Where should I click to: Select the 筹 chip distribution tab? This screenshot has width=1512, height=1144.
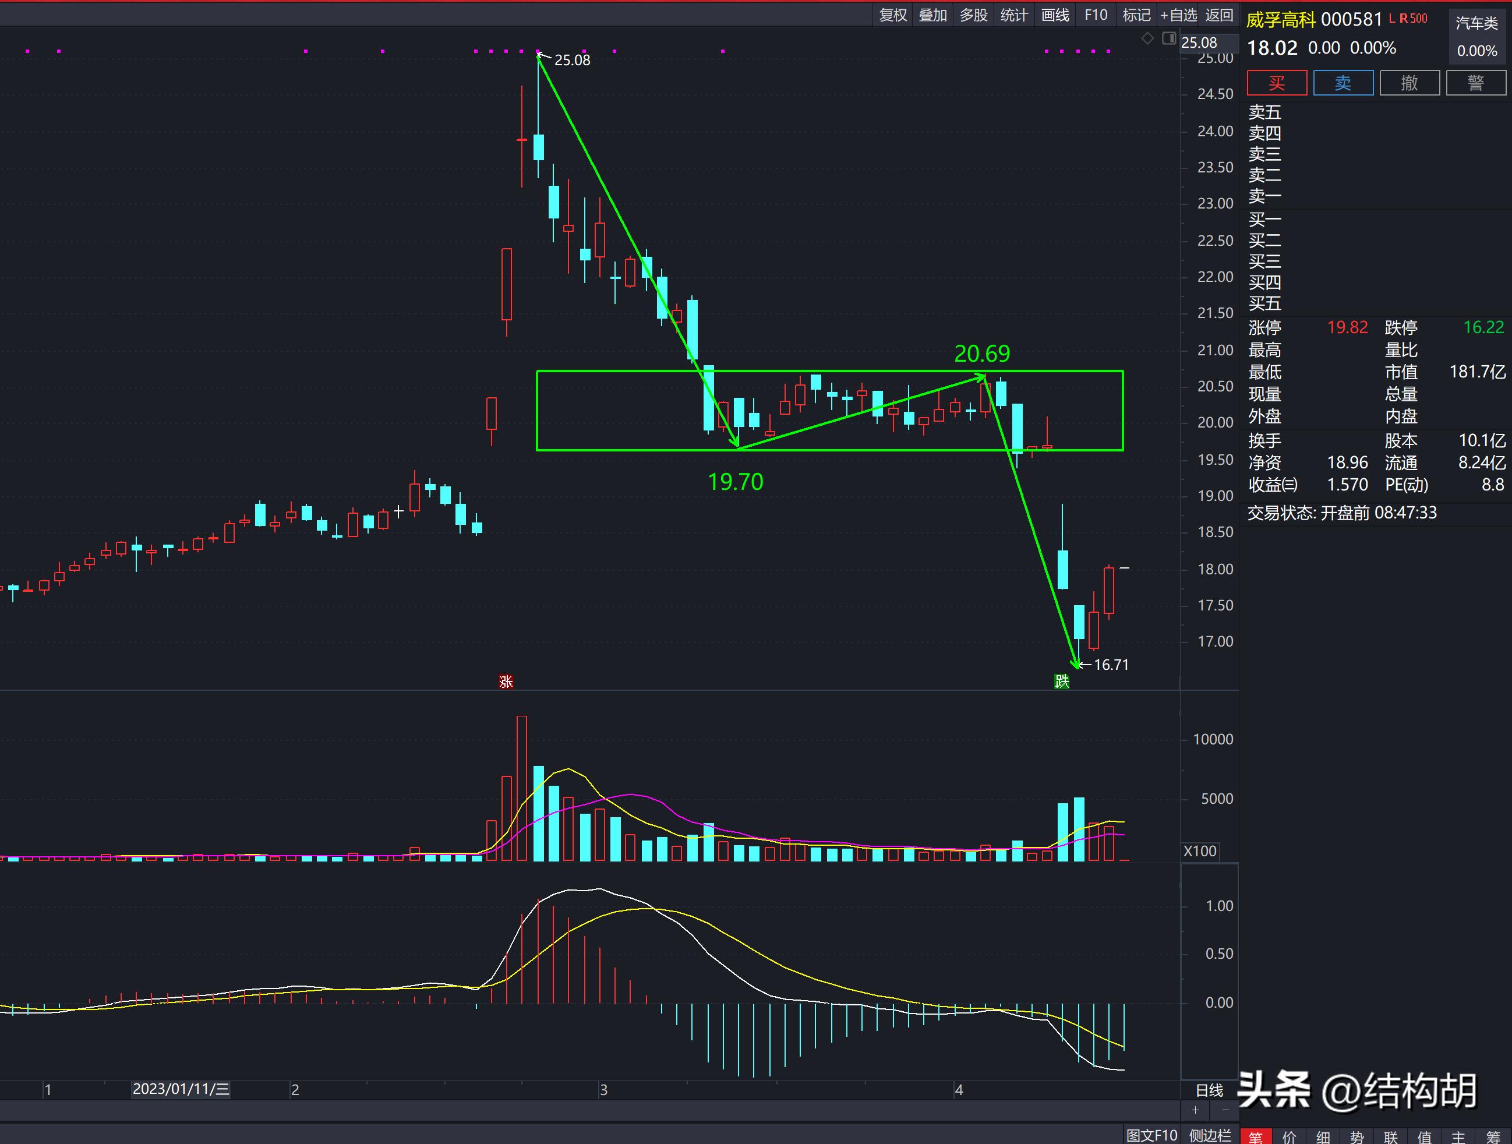tap(1493, 1136)
